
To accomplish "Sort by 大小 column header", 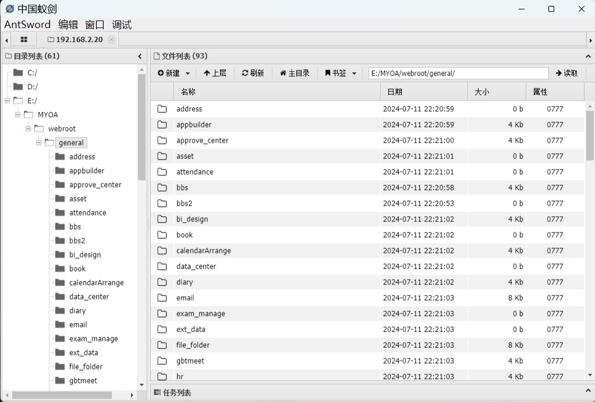I will point(497,91).
